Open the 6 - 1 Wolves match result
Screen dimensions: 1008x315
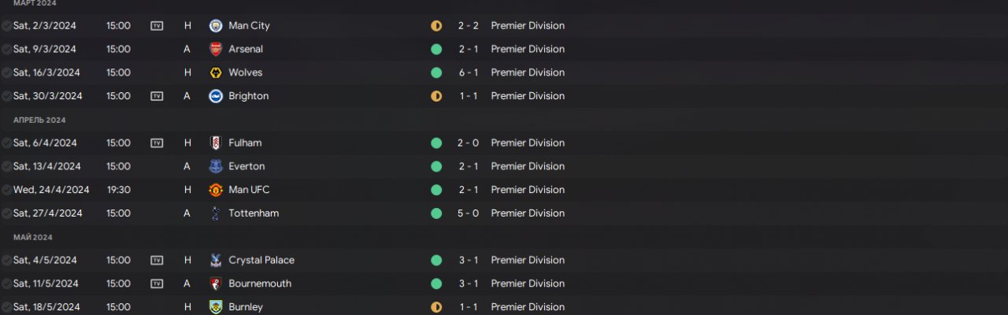468,73
